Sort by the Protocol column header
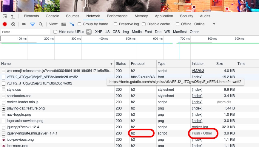 [143, 64]
